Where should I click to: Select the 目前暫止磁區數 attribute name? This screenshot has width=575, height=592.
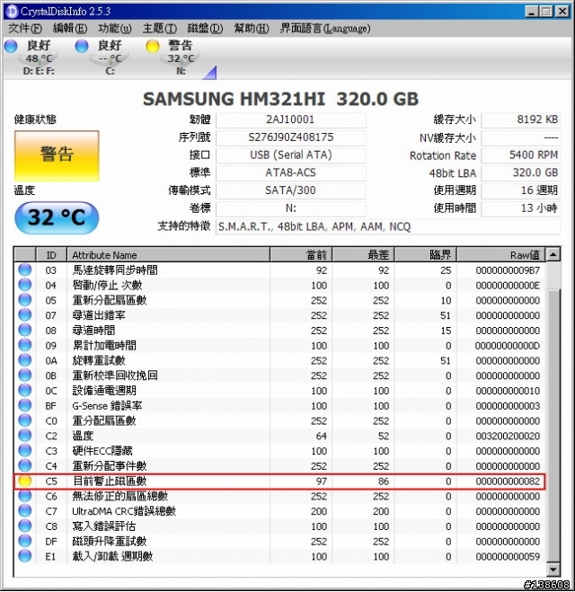click(x=110, y=482)
